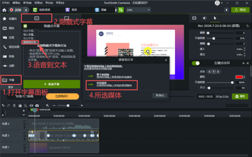Activate the green crop tool
Screen dimensions: 252x157
pos(121,10)
